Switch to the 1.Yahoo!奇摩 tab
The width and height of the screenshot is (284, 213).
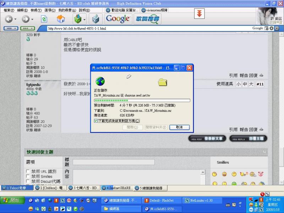click(x=17, y=188)
